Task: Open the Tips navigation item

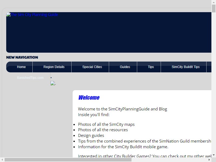Action: pyautogui.click(x=149, y=67)
